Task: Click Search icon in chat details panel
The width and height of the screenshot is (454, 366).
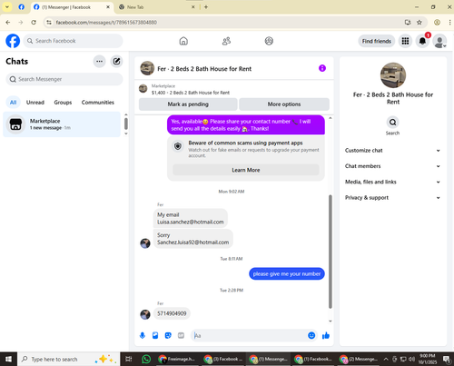Action: [392, 123]
